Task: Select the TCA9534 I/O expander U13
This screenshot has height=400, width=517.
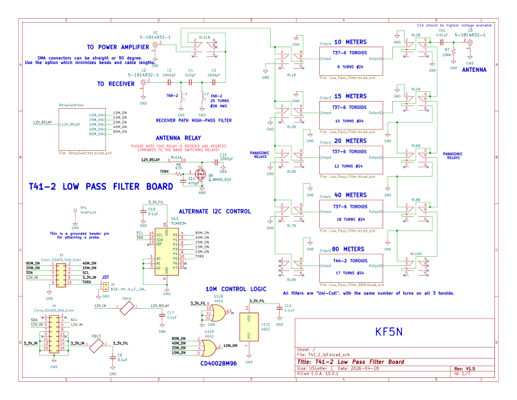Action: pos(167,250)
